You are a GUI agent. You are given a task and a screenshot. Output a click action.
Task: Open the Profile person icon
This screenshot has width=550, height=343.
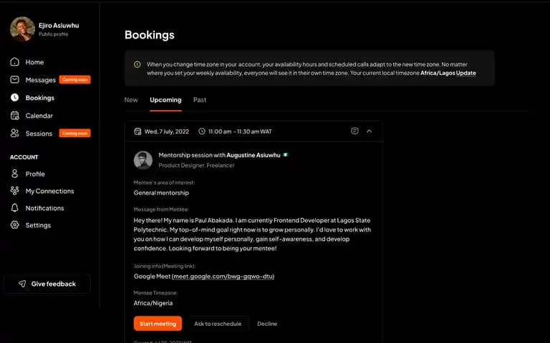click(x=15, y=174)
